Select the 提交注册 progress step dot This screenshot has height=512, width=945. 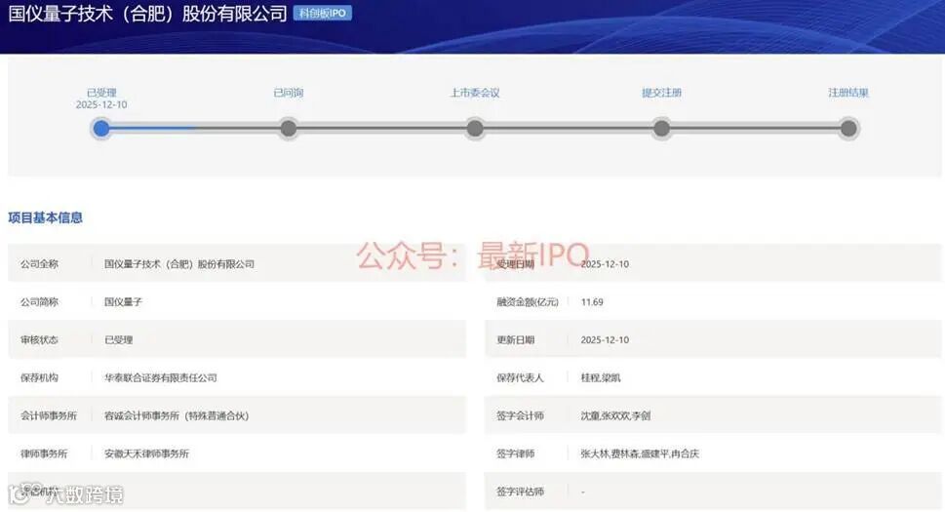662,129
